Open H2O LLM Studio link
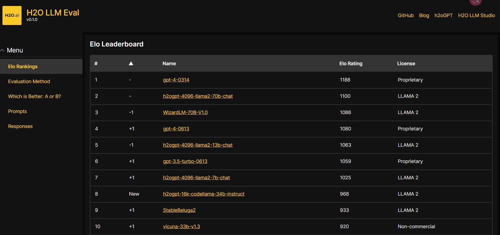 coord(476,15)
